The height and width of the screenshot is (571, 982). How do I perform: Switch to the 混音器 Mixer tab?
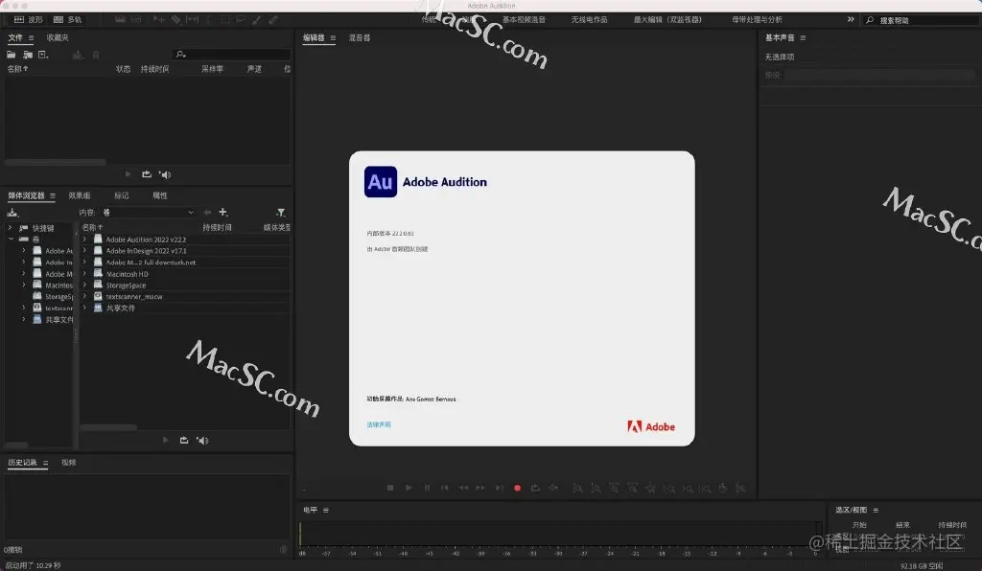point(360,38)
